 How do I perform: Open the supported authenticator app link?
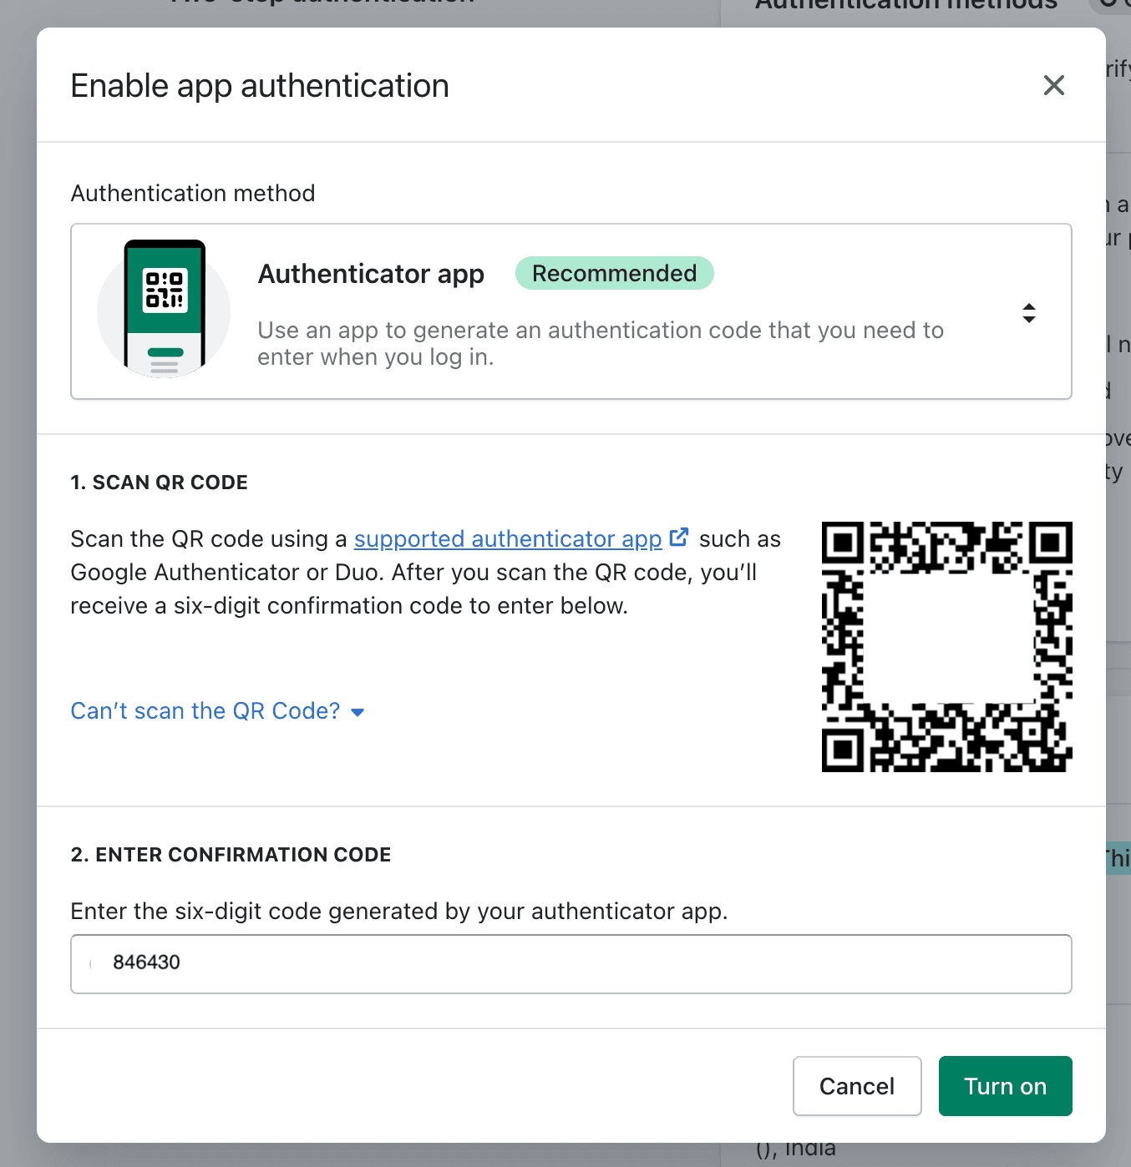point(508,539)
